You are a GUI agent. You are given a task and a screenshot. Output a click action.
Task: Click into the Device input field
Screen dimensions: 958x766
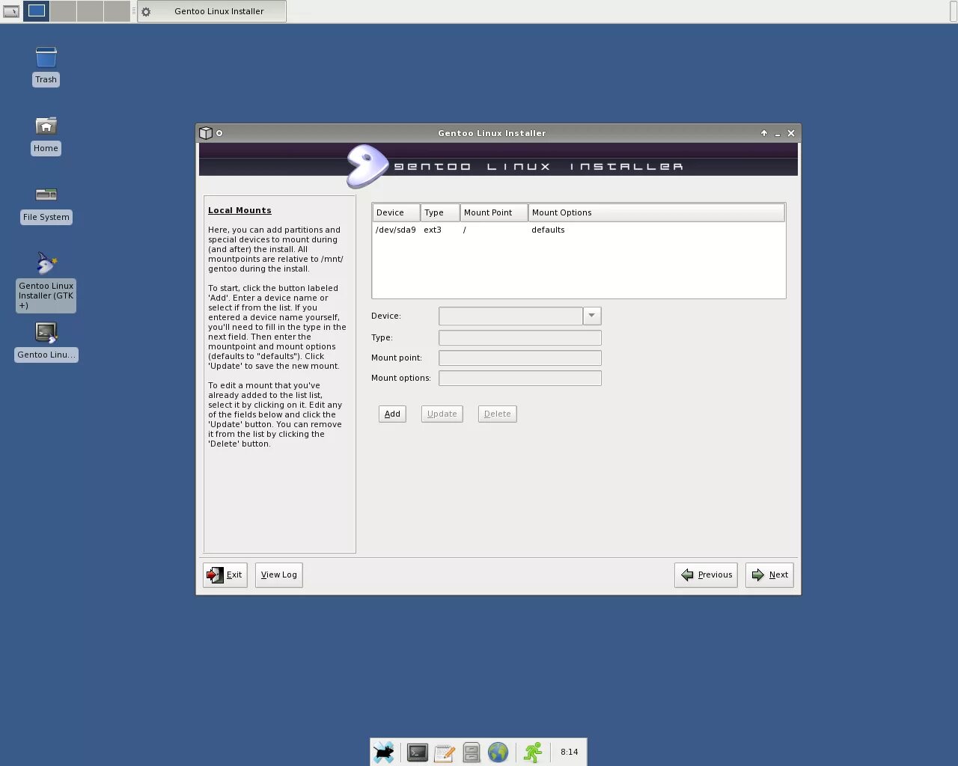point(510,316)
